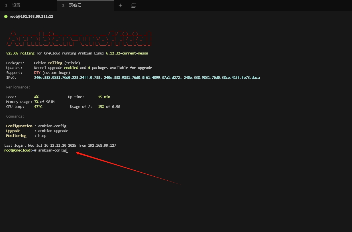This screenshot has height=232, width=352.
Task: Click the 6.12.32-current-meson kernel text
Action: [127, 53]
